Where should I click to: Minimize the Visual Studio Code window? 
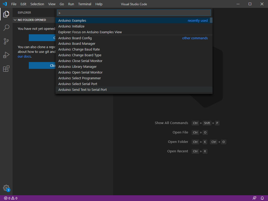point(238,4)
